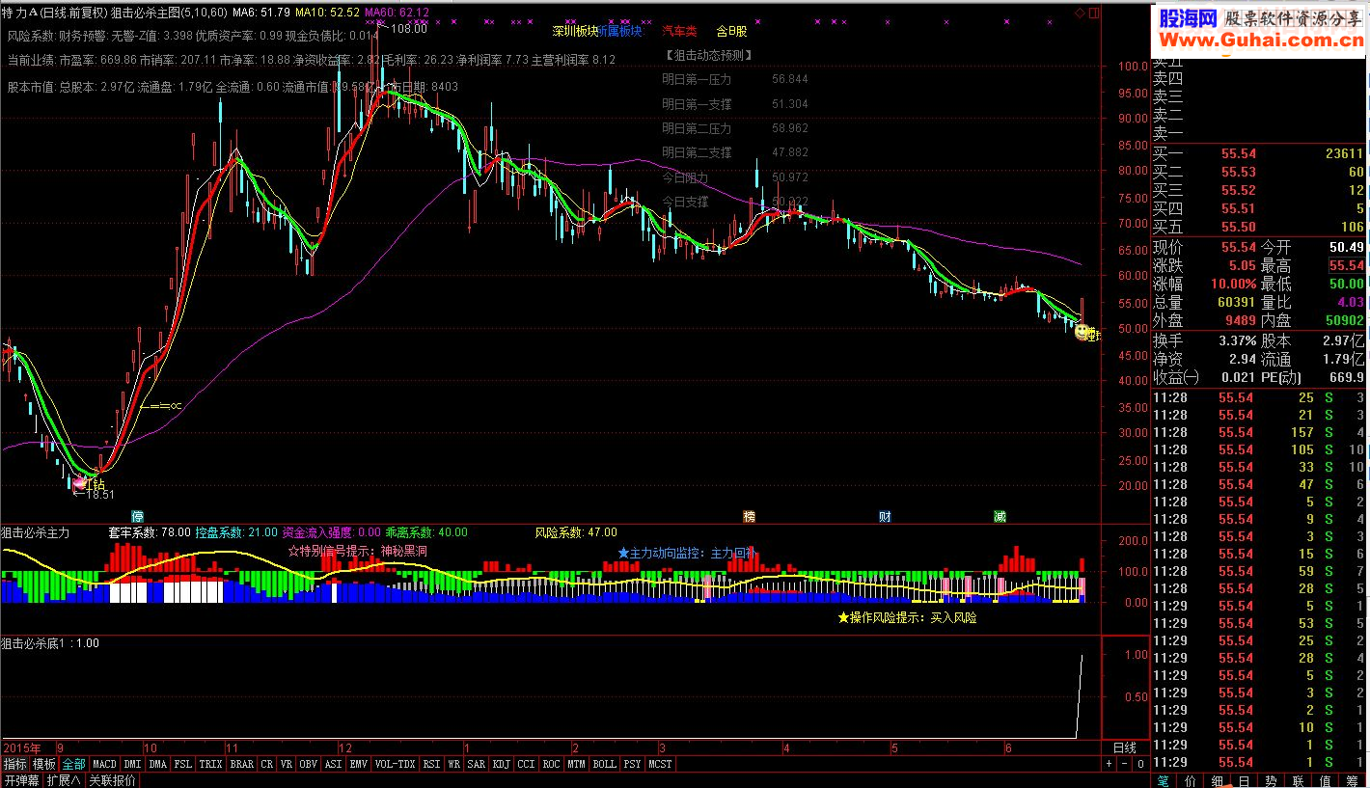Screen dimensions: 1370x788
Task: Click the 汽车类 sector link
Action: pos(679,31)
